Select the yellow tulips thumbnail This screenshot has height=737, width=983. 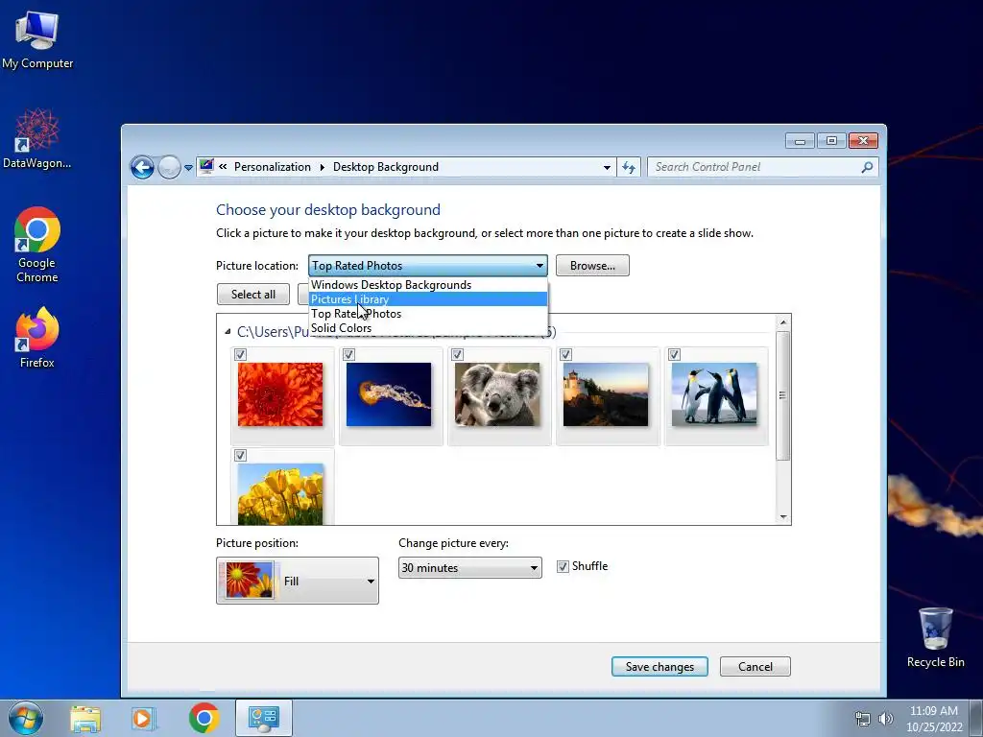(x=280, y=494)
